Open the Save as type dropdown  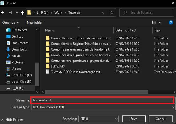tap(173, 107)
